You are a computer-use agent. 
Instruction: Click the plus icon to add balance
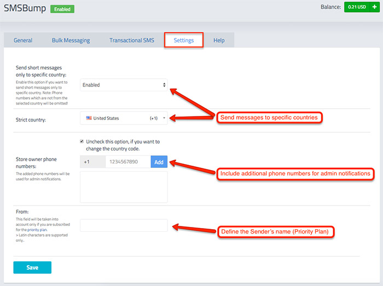click(x=375, y=7)
